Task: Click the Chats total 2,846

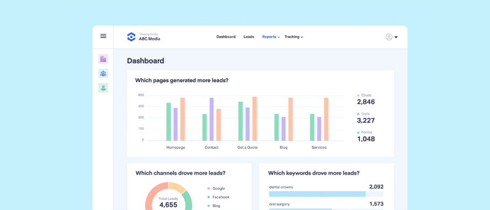Action: pyautogui.click(x=366, y=102)
